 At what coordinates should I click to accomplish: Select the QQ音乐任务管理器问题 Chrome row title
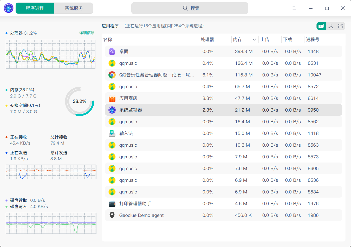click(157, 75)
